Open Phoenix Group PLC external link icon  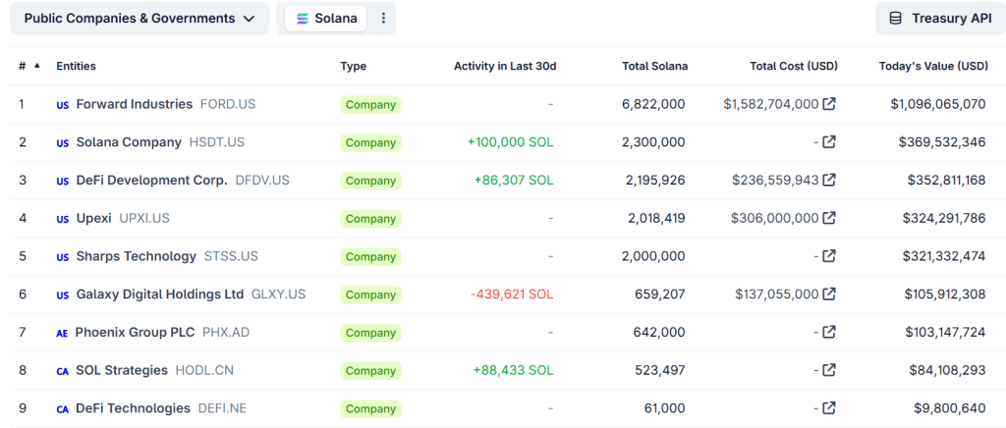829,332
